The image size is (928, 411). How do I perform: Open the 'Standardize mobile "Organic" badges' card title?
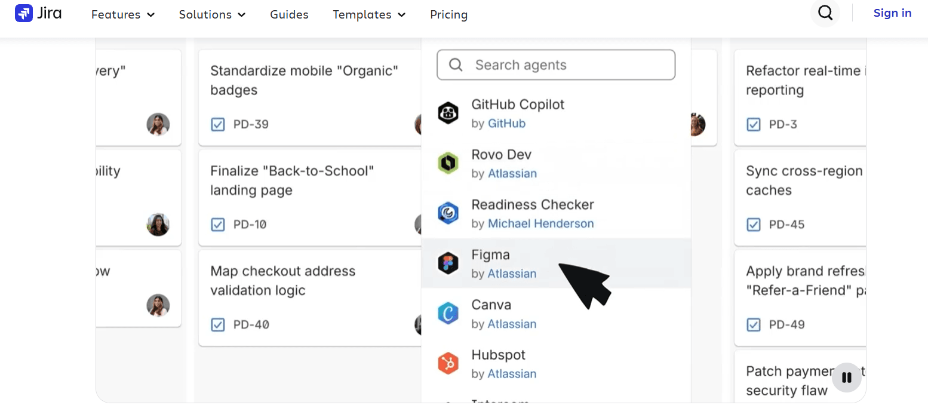(x=304, y=81)
